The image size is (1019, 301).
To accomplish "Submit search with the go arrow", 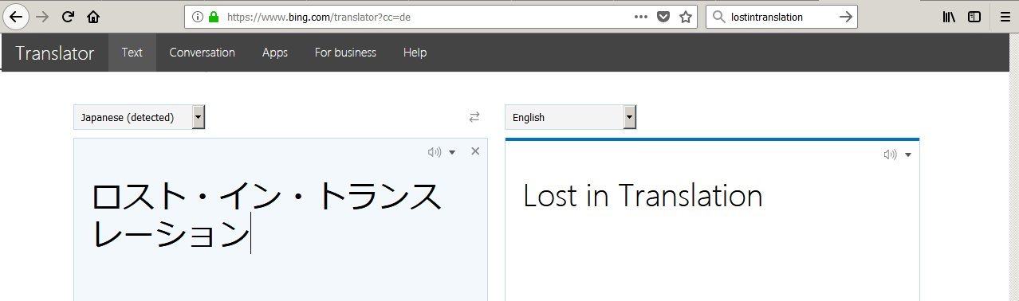I will click(845, 16).
